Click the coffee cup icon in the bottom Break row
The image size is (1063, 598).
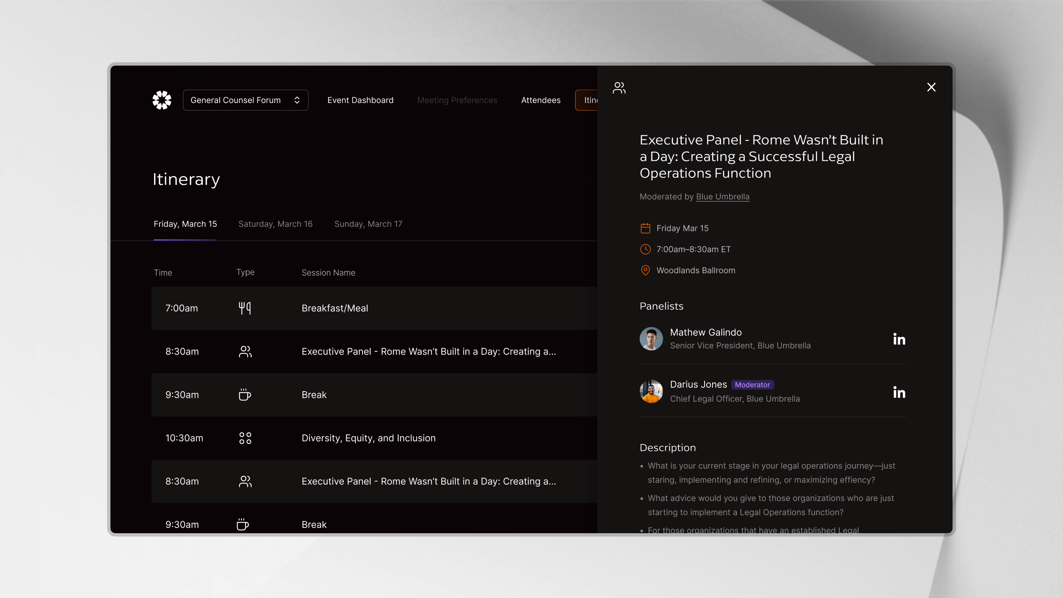(242, 524)
